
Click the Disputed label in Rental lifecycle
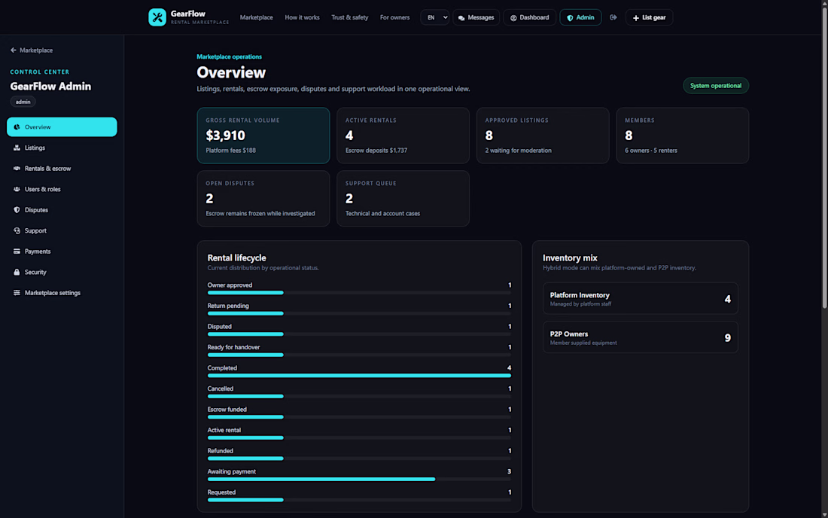219,326
